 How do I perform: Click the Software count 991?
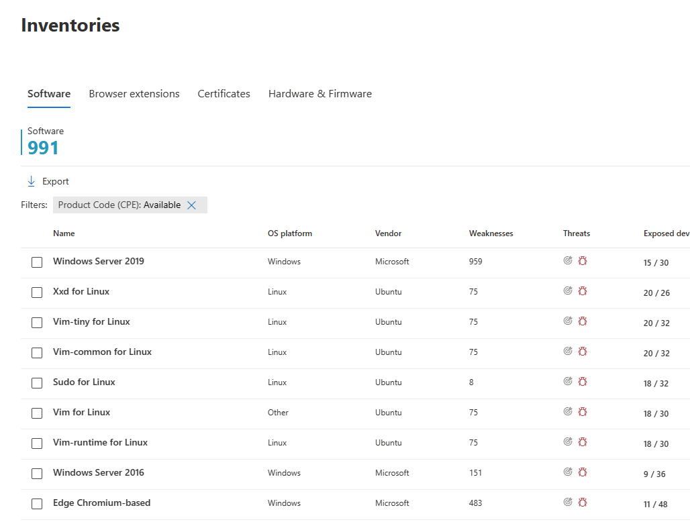pyautogui.click(x=43, y=148)
